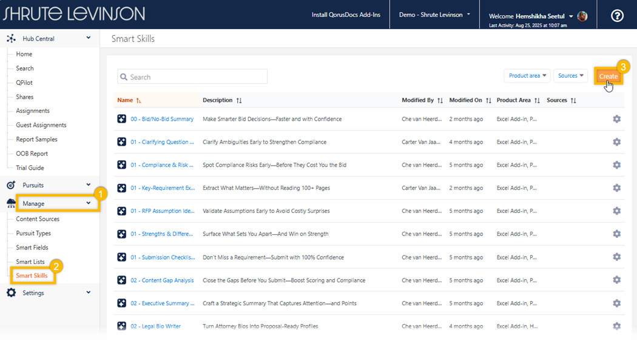Click into the Search skills field

pos(192,77)
